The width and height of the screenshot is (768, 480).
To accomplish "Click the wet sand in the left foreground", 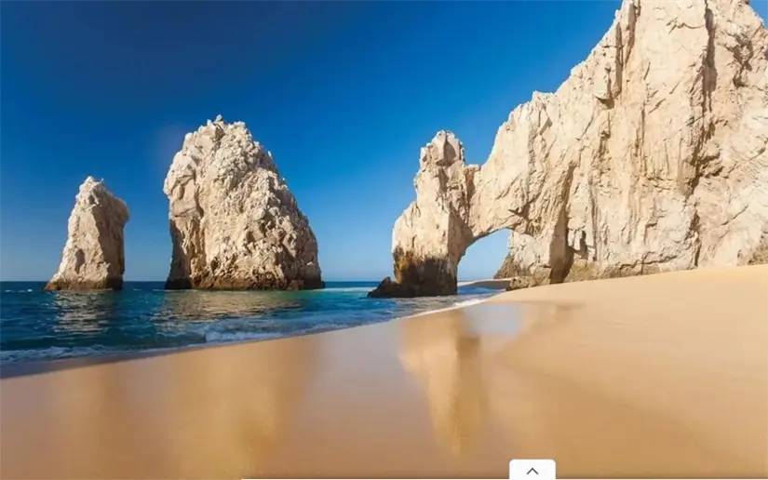I will point(140,419).
